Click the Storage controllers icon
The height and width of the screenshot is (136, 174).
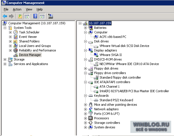coord(91,123)
